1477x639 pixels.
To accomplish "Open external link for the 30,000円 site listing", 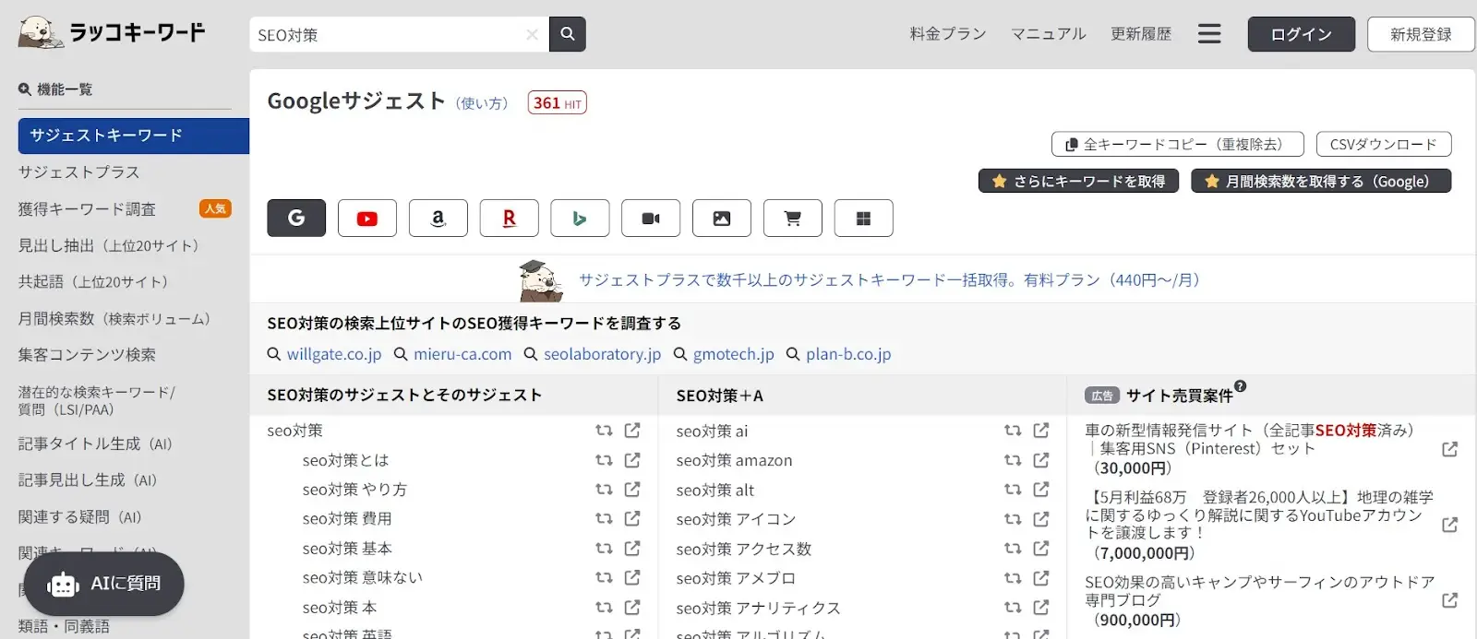I will click(1449, 449).
